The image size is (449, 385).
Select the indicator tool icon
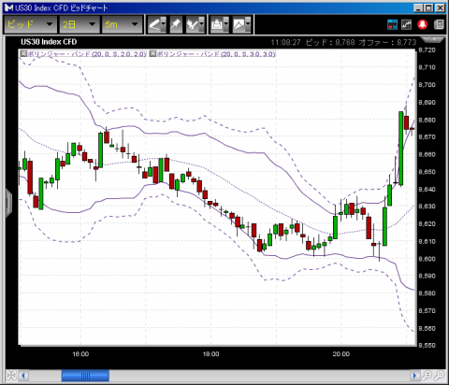point(193,24)
